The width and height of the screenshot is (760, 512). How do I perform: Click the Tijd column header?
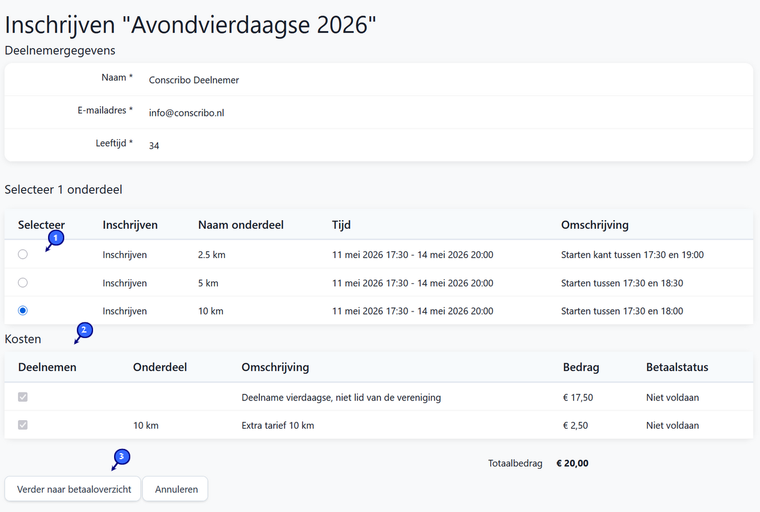[341, 225]
